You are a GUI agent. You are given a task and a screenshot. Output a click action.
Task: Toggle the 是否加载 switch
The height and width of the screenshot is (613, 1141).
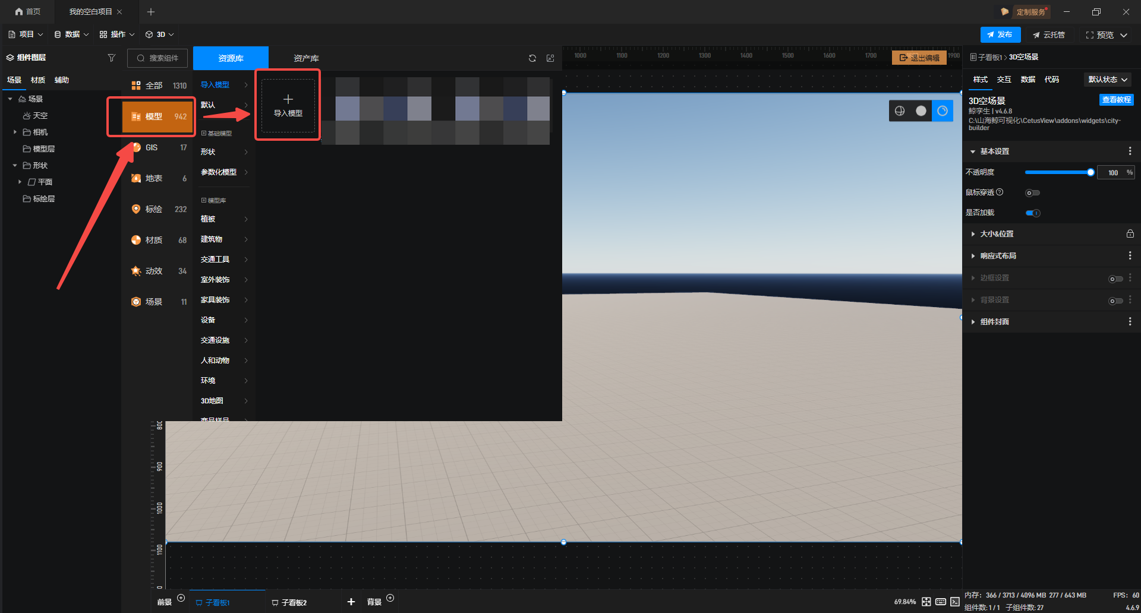coord(1032,213)
